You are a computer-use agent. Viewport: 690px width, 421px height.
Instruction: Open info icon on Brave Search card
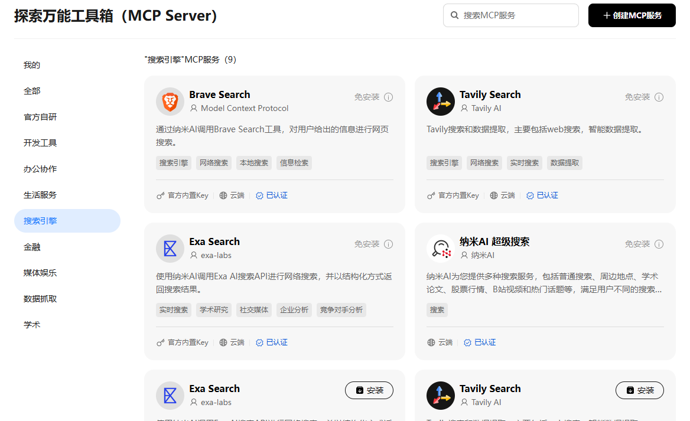388,97
